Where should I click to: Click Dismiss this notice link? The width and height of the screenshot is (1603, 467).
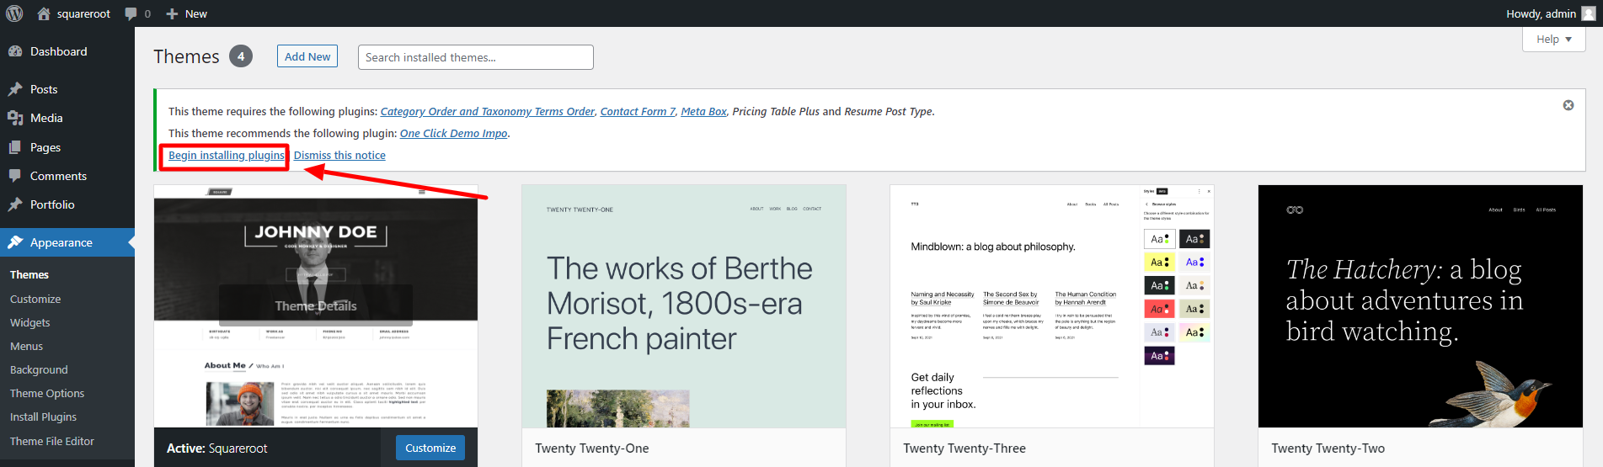339,155
